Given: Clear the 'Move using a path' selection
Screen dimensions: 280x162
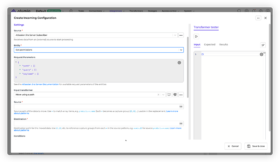Looking at the screenshot, I should [x=158, y=95].
